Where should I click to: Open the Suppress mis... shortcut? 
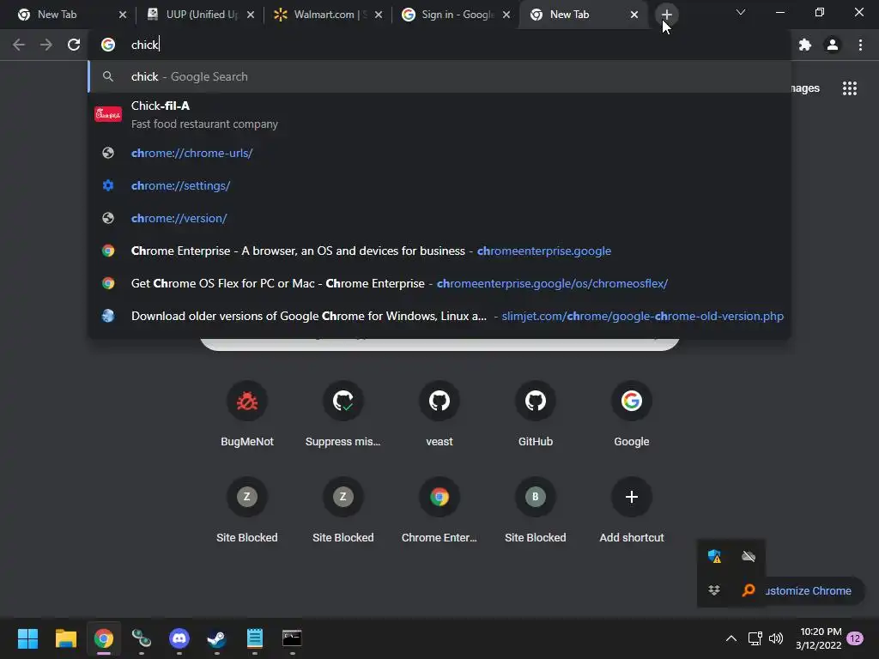coord(343,414)
